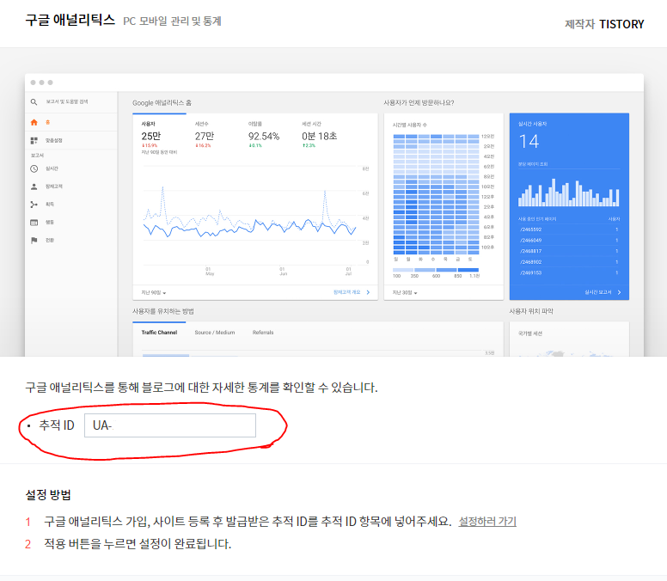The width and height of the screenshot is (667, 581).
Task: Open the 획득 acquisition branch icon
Action: pyautogui.click(x=34, y=205)
